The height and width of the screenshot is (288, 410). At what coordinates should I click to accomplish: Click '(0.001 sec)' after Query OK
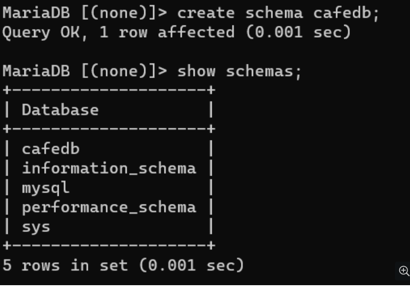298,32
